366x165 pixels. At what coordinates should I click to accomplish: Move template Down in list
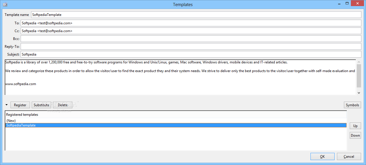click(x=355, y=135)
